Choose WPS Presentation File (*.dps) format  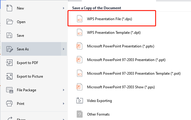coord(112,18)
